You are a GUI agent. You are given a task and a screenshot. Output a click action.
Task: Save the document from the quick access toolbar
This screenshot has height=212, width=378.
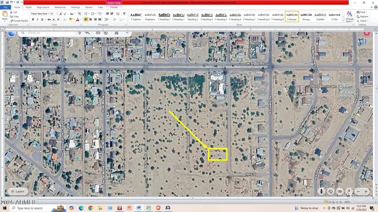tap(7, 2)
